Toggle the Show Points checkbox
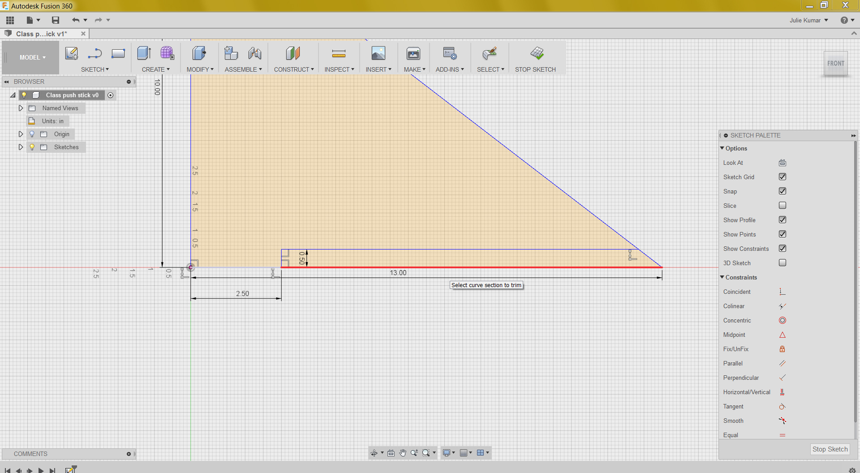Viewport: 860px width, 473px height. tap(783, 234)
